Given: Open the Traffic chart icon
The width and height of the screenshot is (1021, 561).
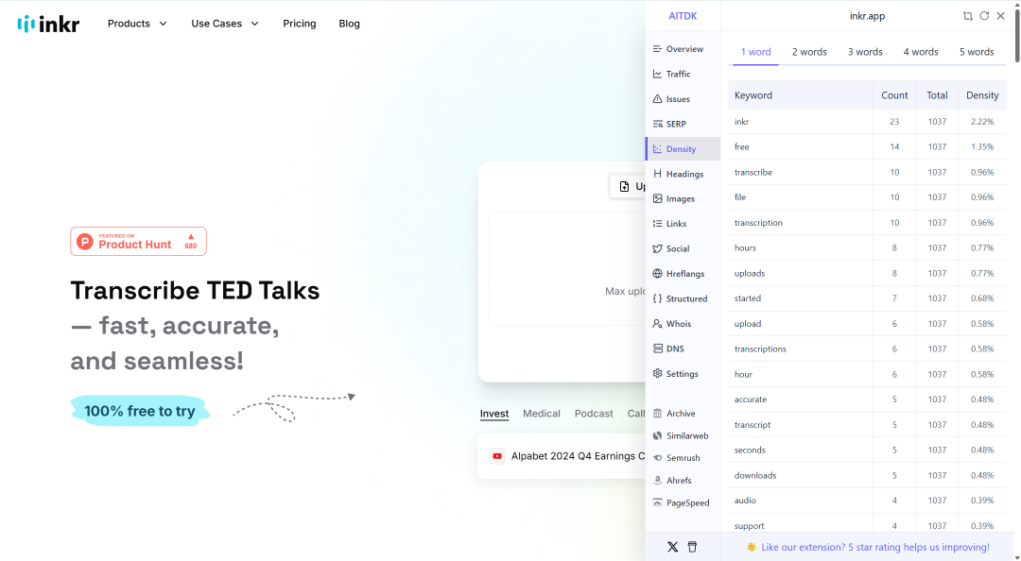Looking at the screenshot, I should pyautogui.click(x=658, y=75).
